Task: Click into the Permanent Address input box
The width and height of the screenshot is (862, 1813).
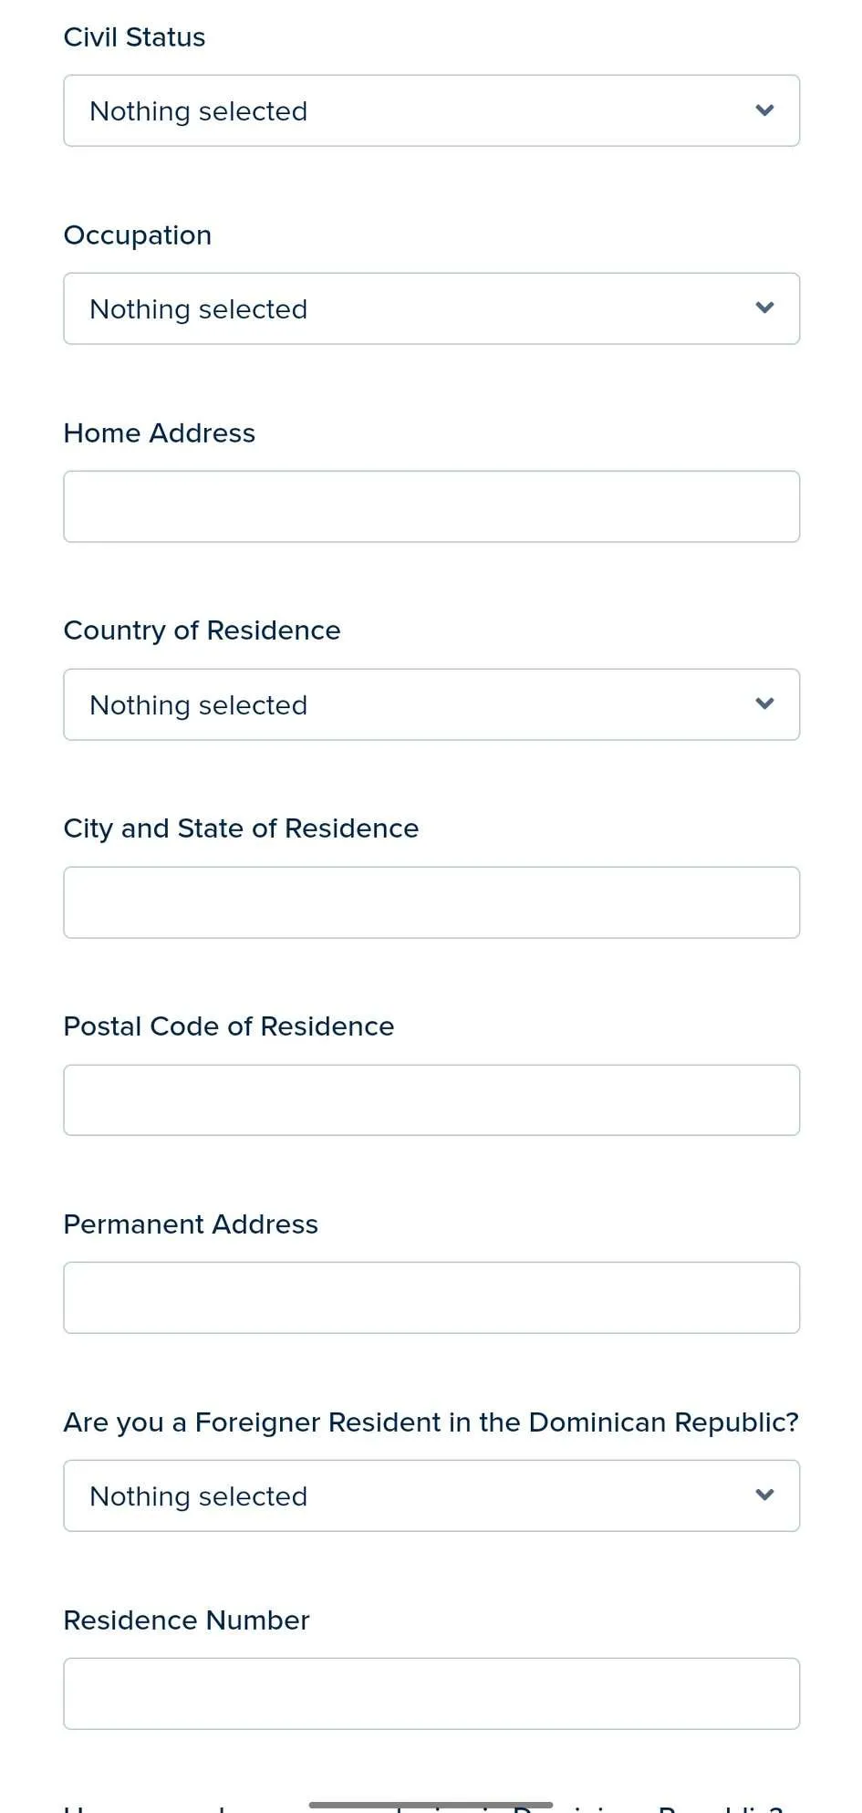Action: coord(431,1297)
